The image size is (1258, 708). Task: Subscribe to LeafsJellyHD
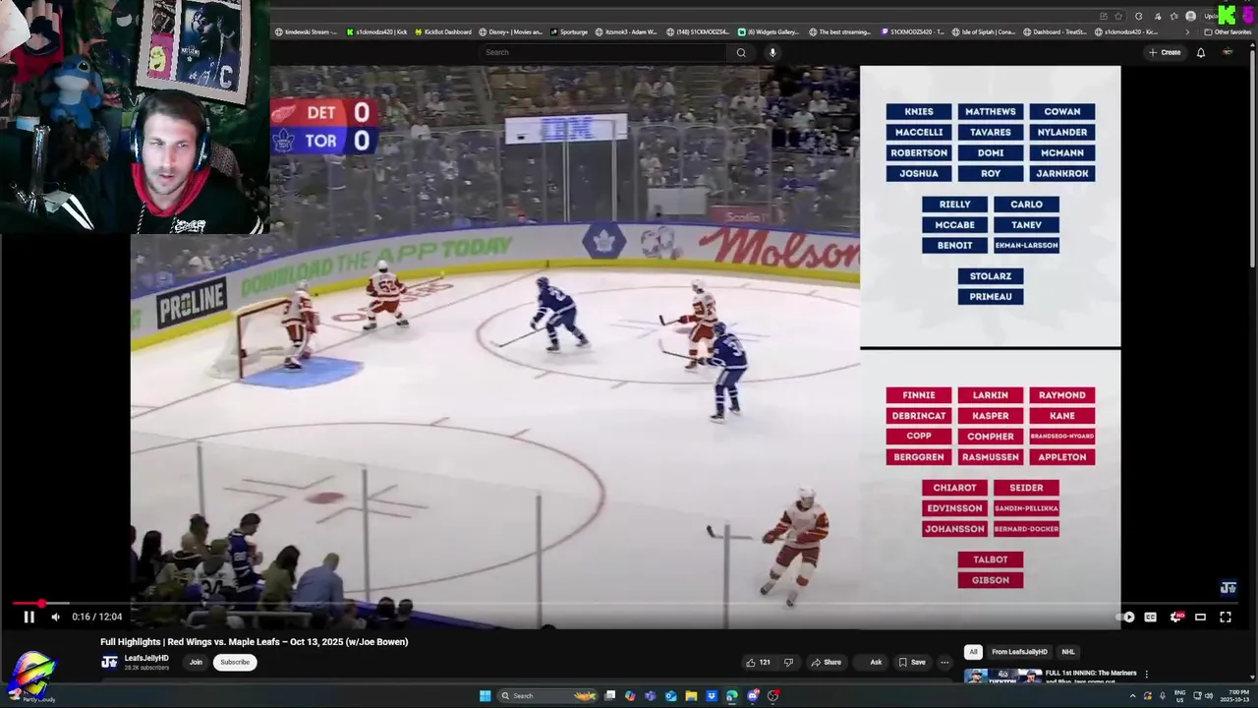(235, 662)
